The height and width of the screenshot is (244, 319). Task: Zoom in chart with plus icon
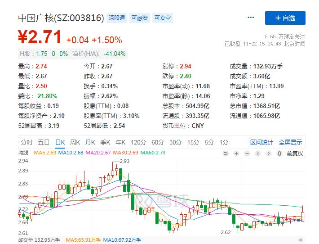(236, 154)
